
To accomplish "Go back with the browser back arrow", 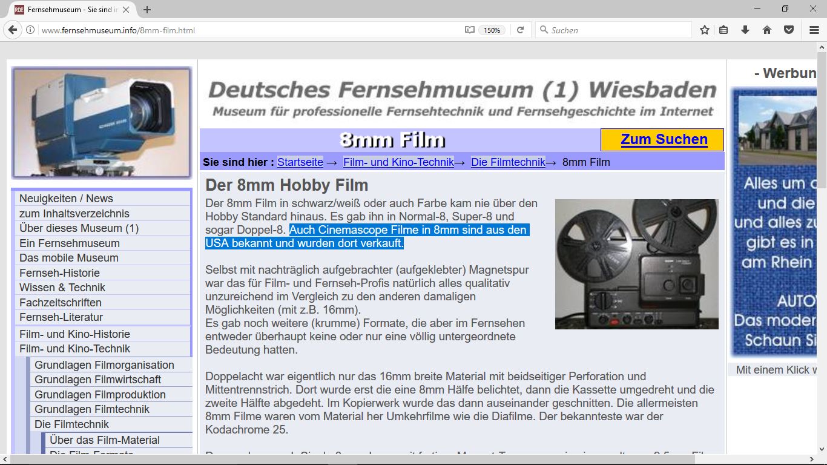I will (x=13, y=30).
